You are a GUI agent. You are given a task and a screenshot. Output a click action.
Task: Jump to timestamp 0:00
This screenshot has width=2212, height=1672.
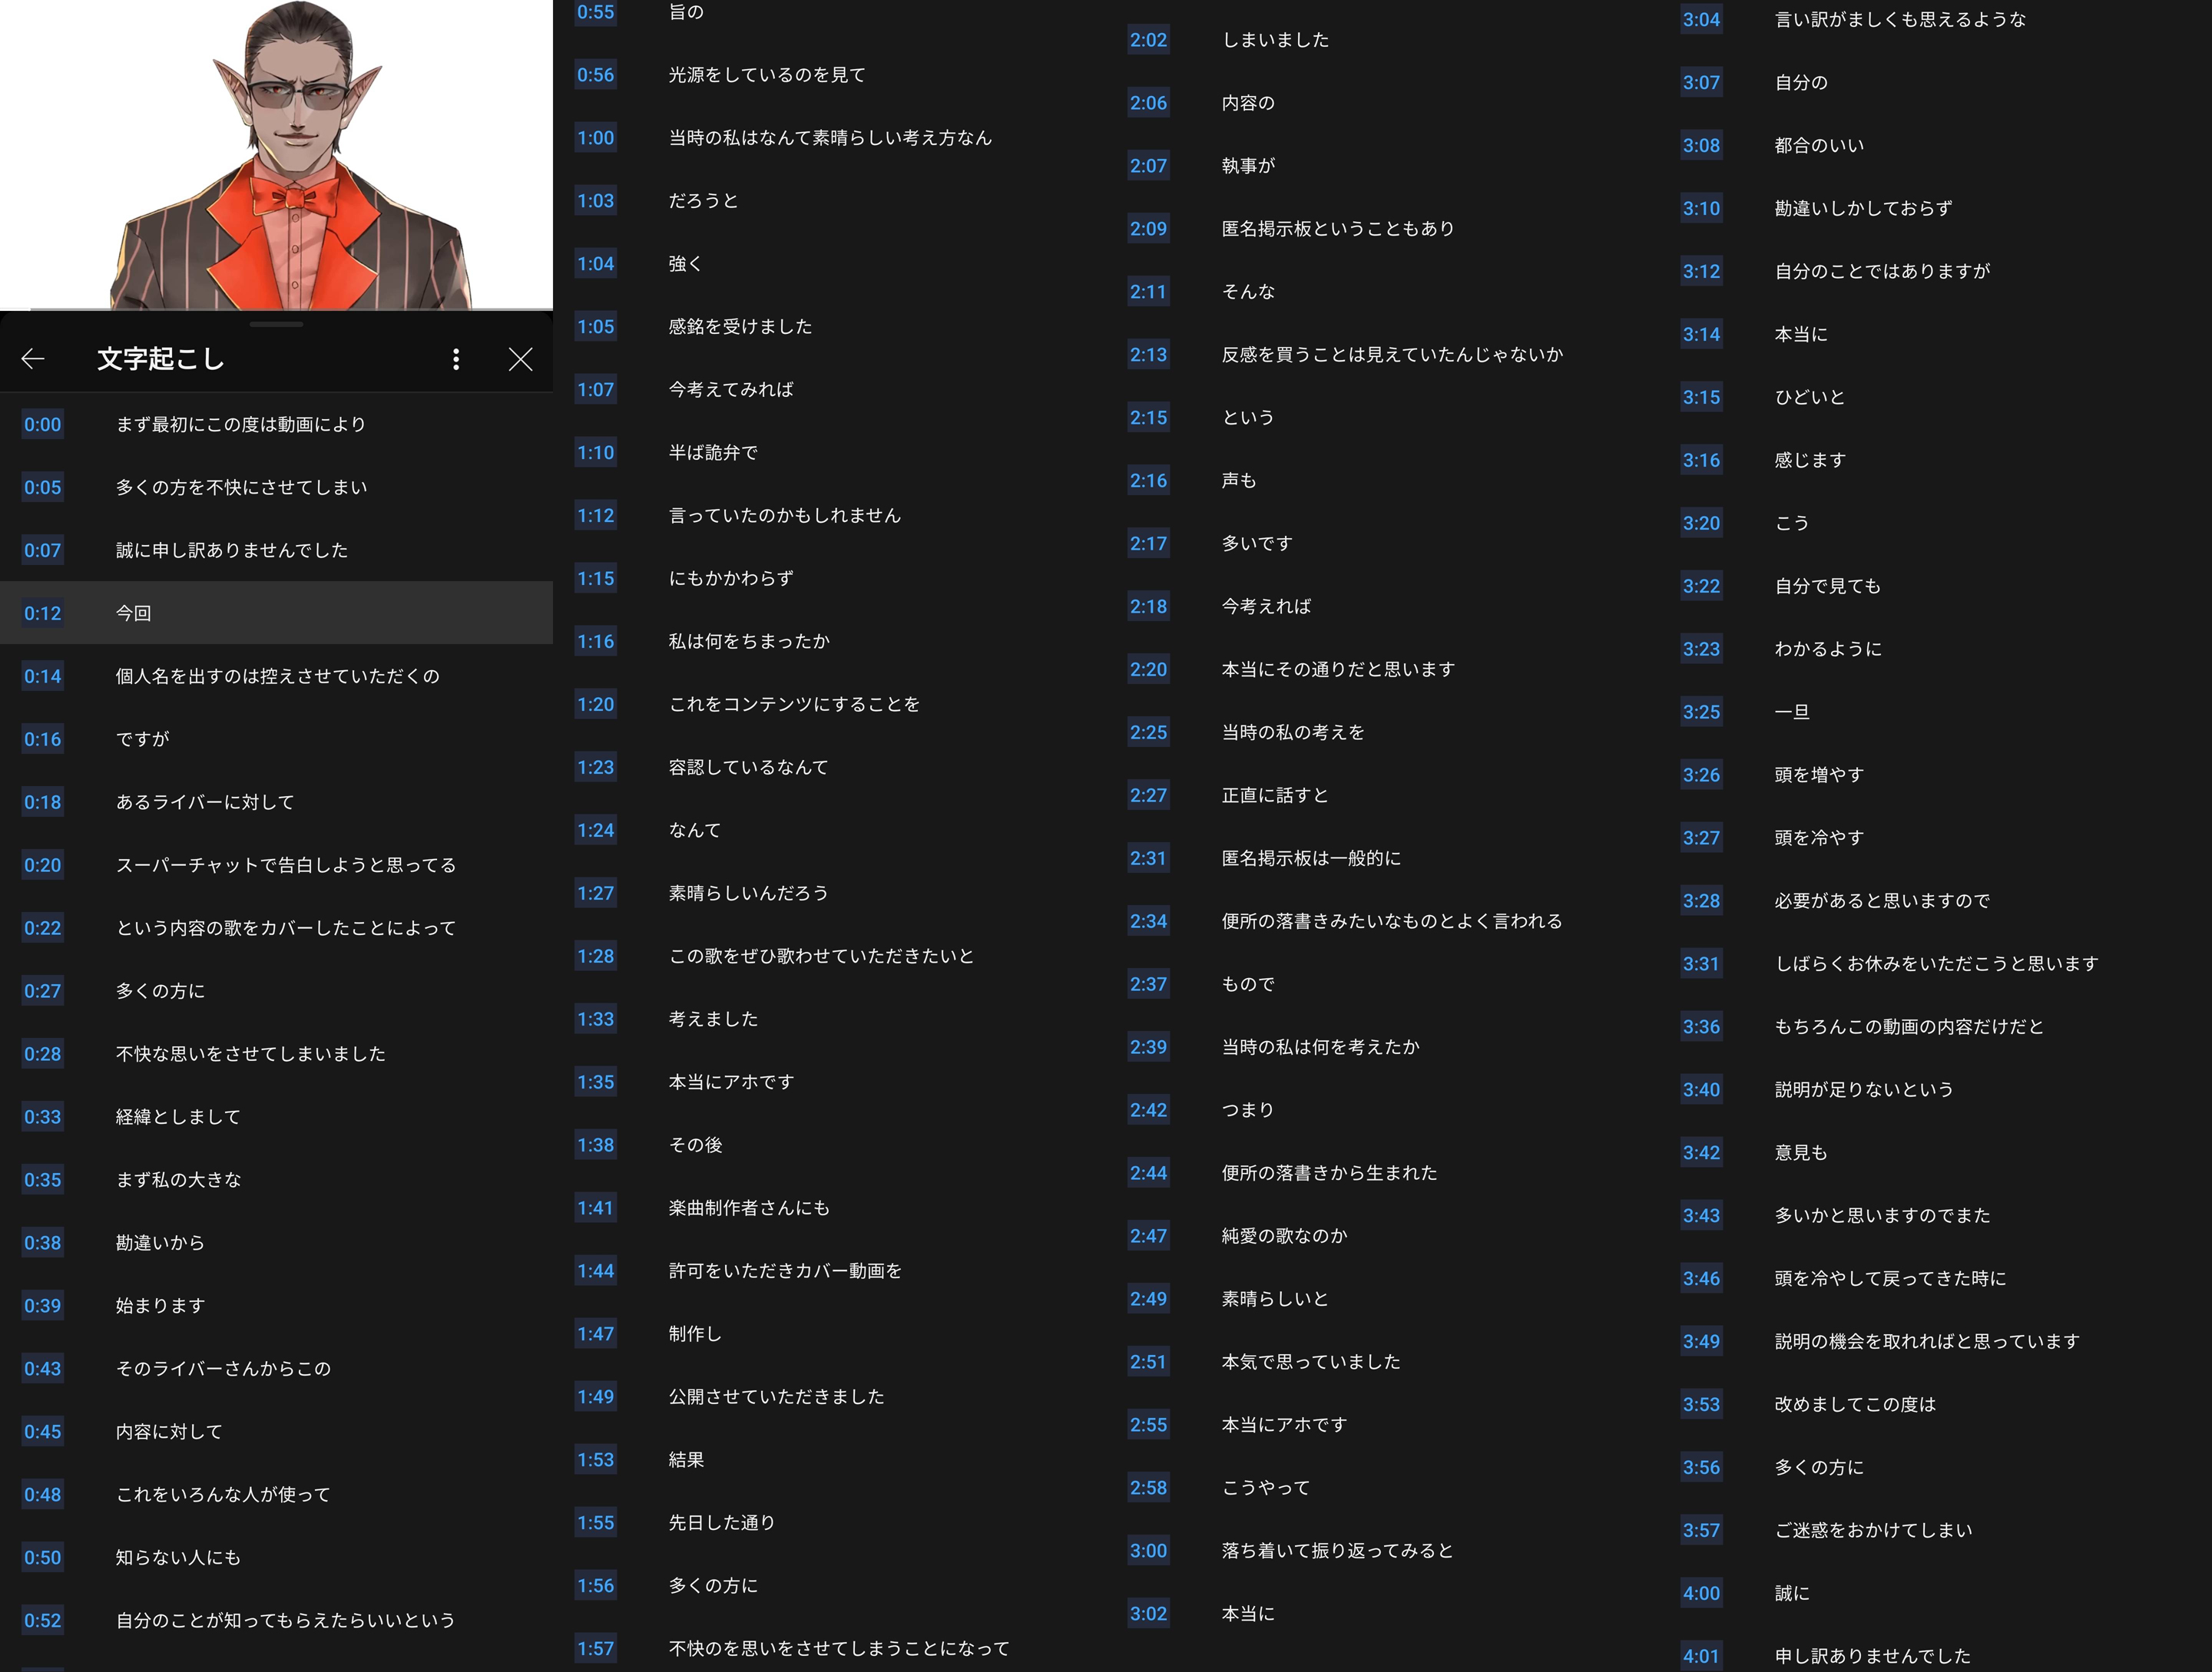[x=43, y=425]
